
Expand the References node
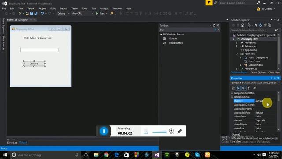click(237, 46)
